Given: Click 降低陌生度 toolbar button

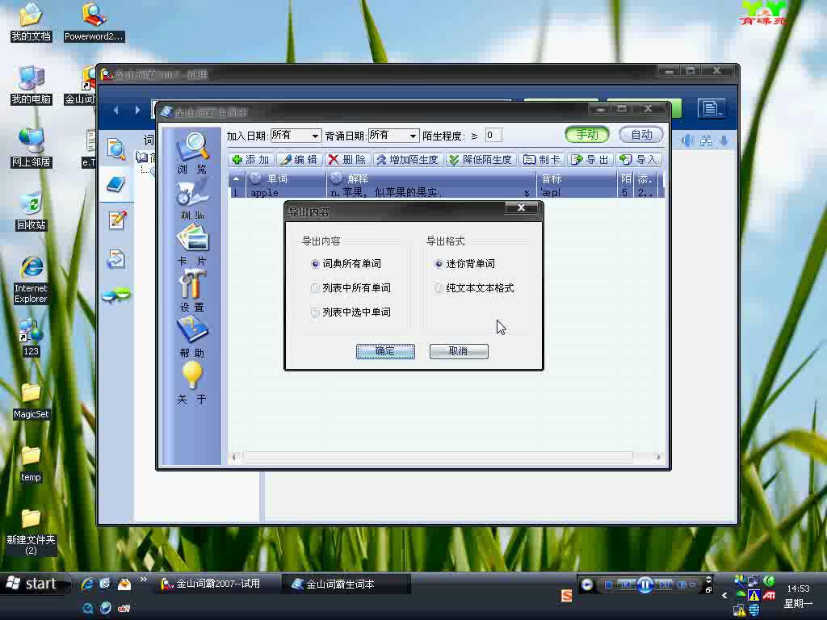Looking at the screenshot, I should [481, 160].
